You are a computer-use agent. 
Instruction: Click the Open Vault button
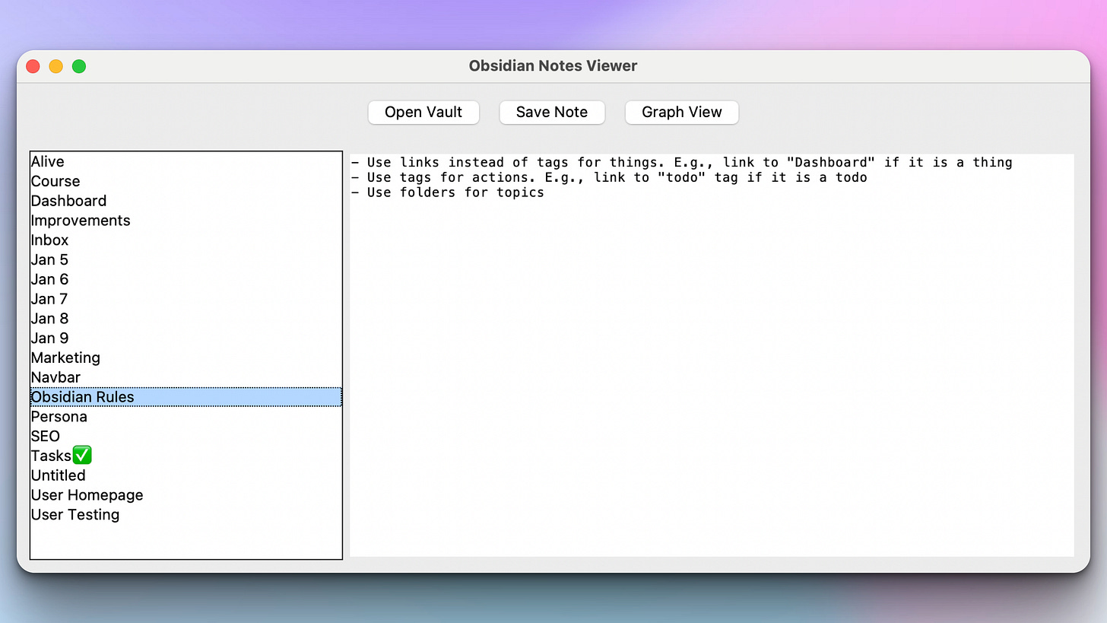coord(423,112)
